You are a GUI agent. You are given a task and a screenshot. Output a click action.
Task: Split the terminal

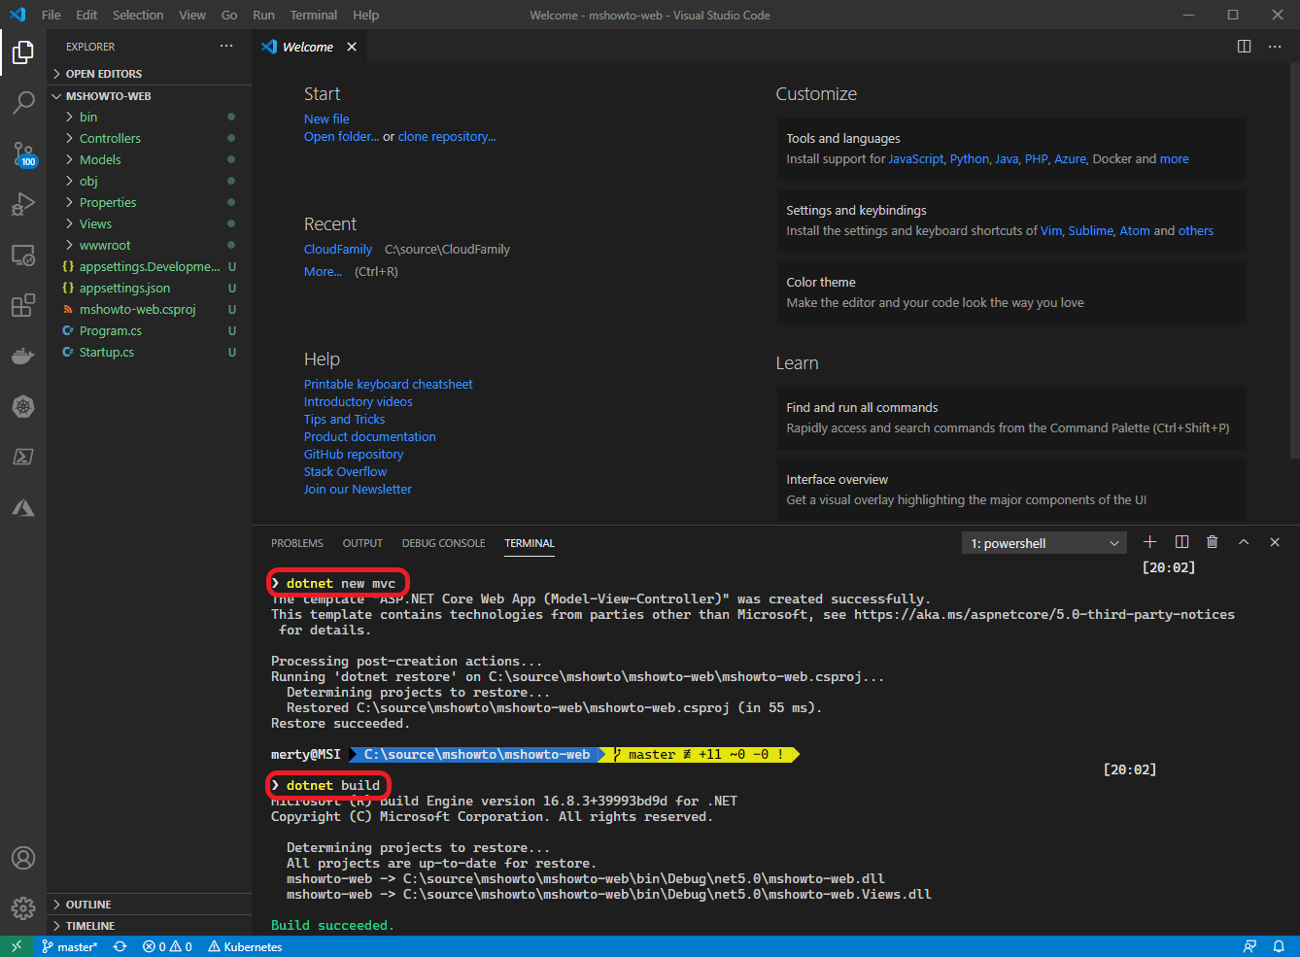1181,542
